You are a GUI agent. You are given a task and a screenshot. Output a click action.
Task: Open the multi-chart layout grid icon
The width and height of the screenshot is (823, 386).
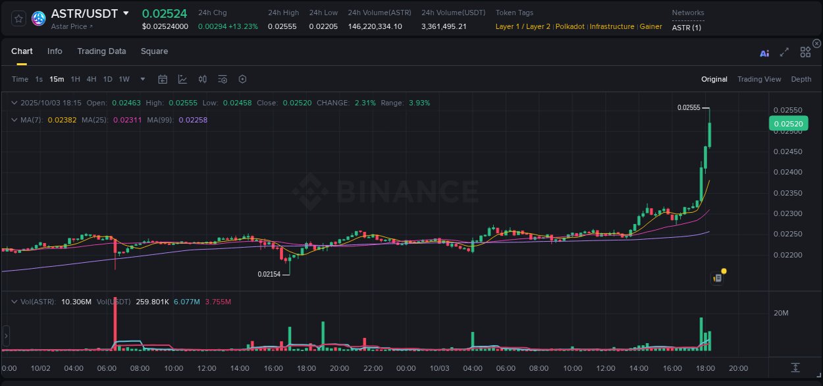tap(805, 52)
